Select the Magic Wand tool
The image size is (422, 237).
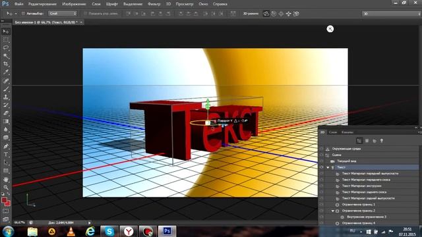pos(6,56)
